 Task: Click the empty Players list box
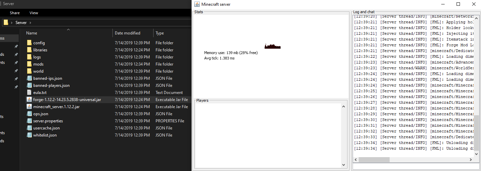268,135
